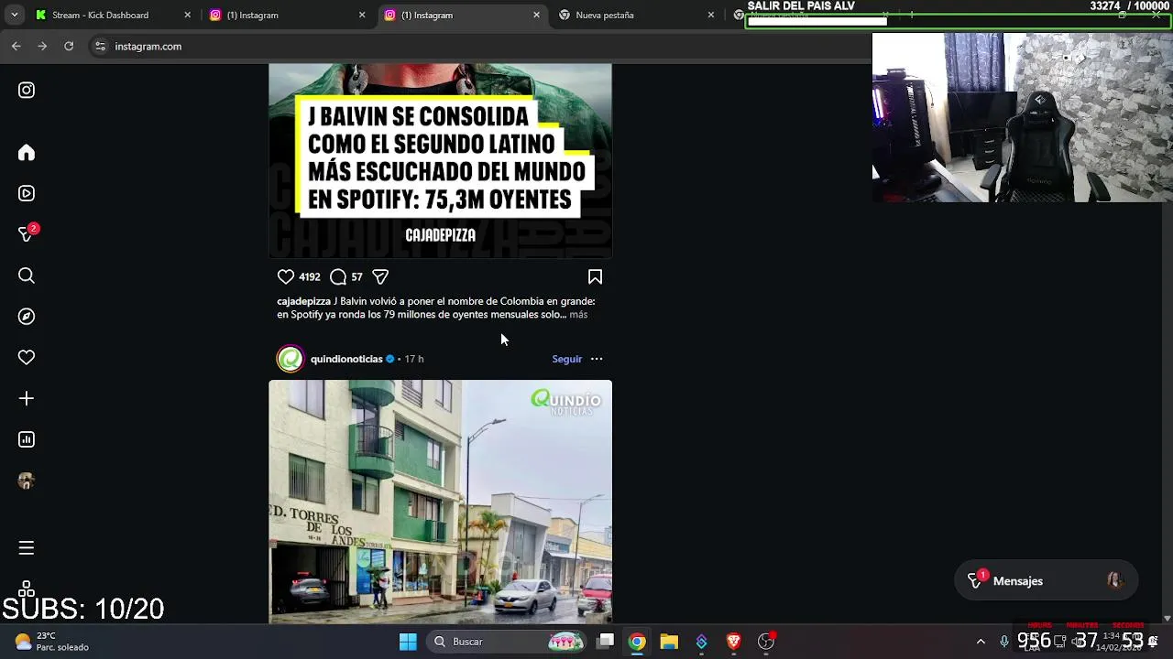The width and height of the screenshot is (1173, 659).
Task: Open the 17 h post timestamp
Action: (x=414, y=359)
